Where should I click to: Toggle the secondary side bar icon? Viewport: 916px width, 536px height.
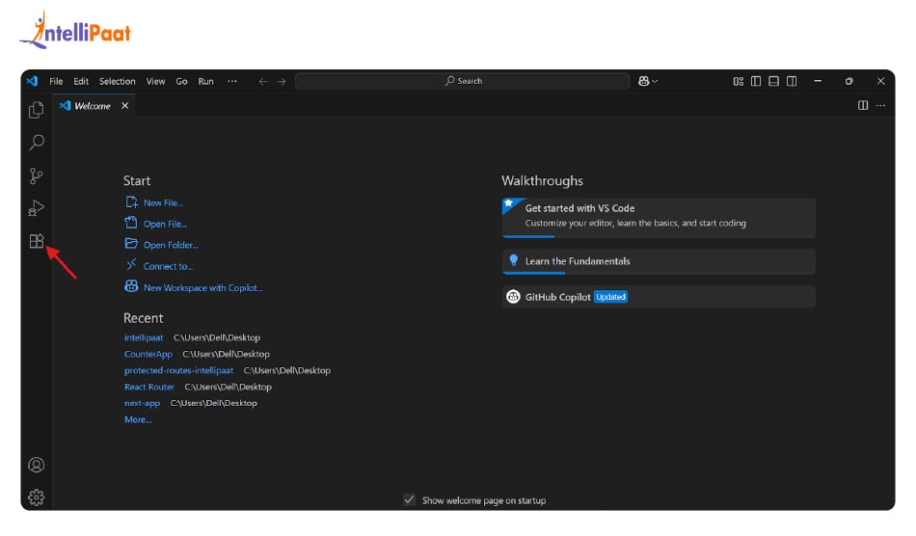[x=792, y=81]
